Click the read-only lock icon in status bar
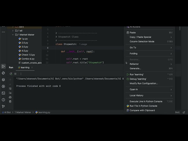Screen dimensions: 188x141 pyautogui.click(x=184, y=112)
